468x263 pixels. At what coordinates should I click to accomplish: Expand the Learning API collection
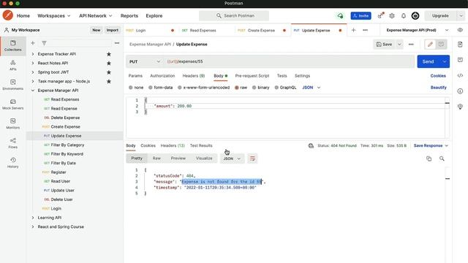[x=33, y=218]
